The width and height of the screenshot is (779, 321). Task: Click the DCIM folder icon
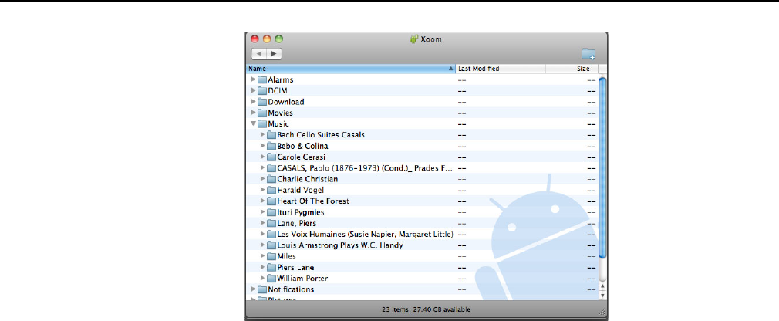tap(262, 90)
